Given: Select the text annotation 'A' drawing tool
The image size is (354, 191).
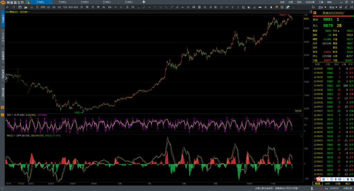Looking at the screenshot, I should click(x=265, y=7).
